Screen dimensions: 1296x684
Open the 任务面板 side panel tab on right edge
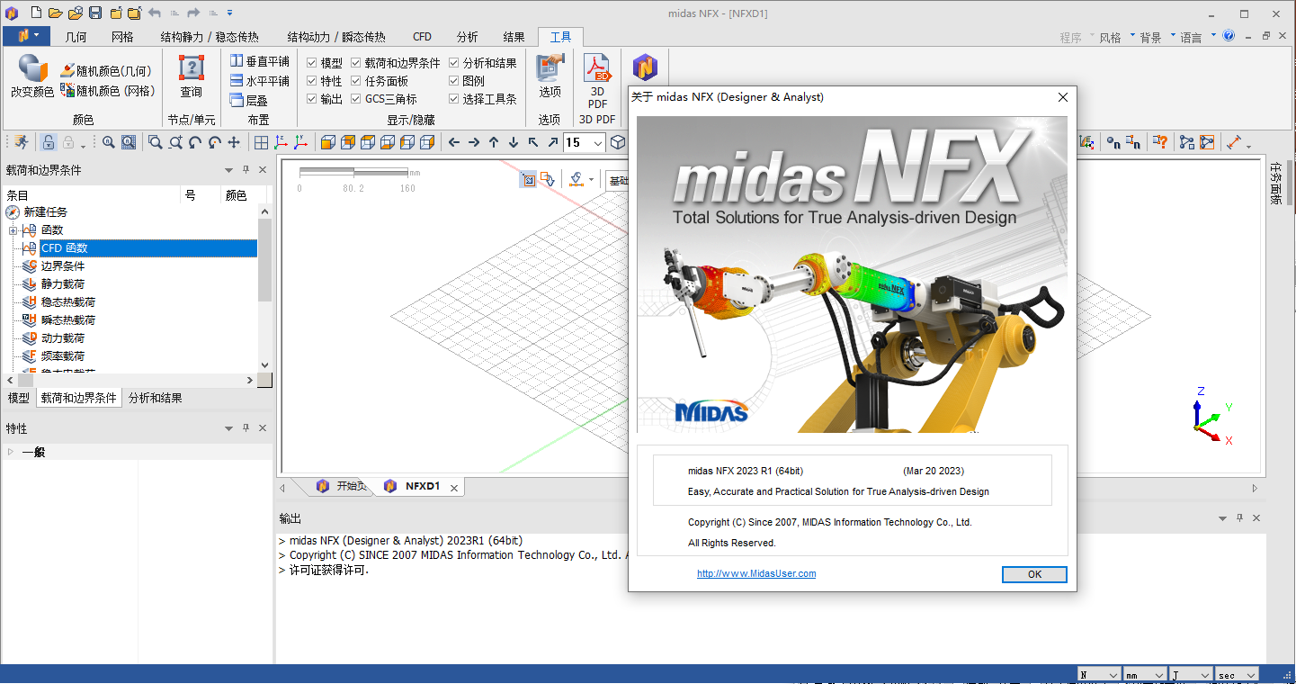point(1275,184)
